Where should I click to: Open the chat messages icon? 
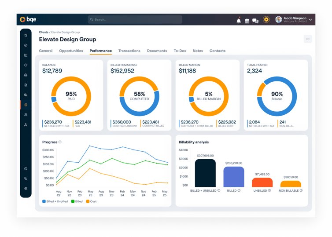tap(255, 21)
